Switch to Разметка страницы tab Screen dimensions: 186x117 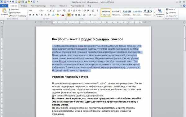[38, 6]
